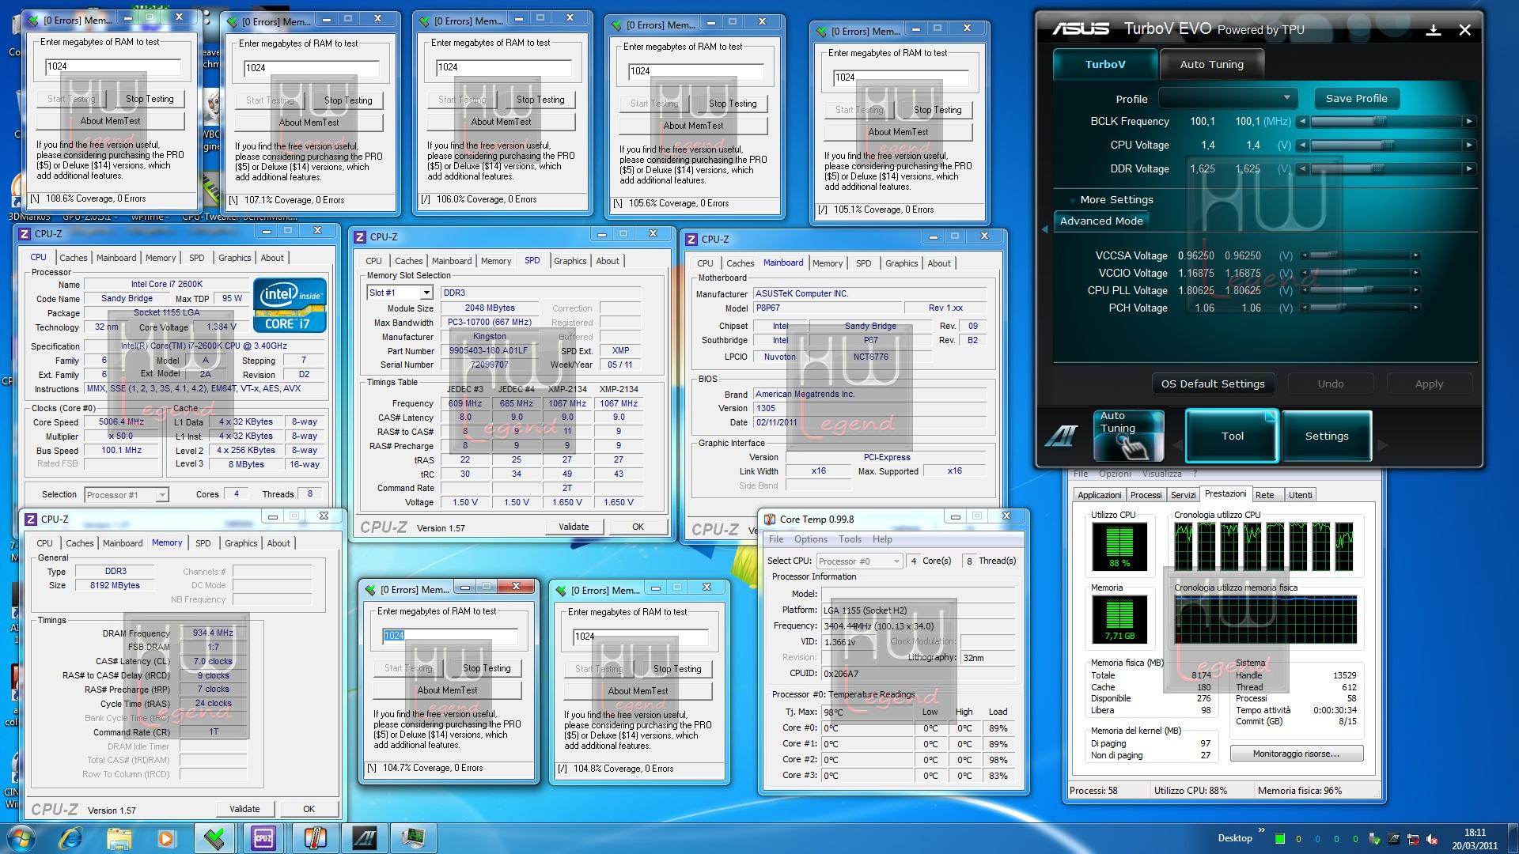Open Core Temp Processor #0 dropdown
Image resolution: width=1519 pixels, height=854 pixels.
coord(859,561)
